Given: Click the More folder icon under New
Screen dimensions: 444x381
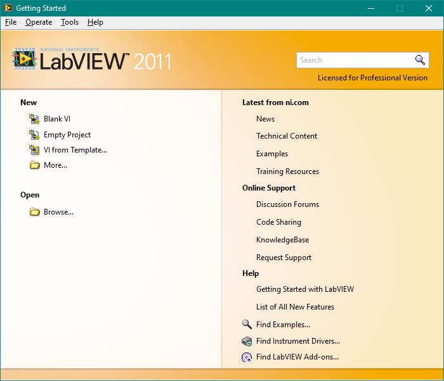Looking at the screenshot, I should coord(35,165).
